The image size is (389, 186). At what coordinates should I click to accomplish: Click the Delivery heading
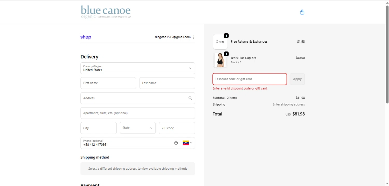click(x=89, y=57)
